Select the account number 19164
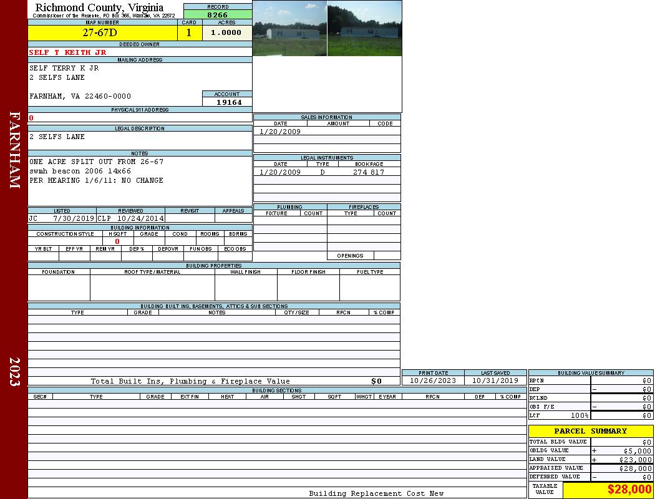655x499 pixels. click(228, 102)
